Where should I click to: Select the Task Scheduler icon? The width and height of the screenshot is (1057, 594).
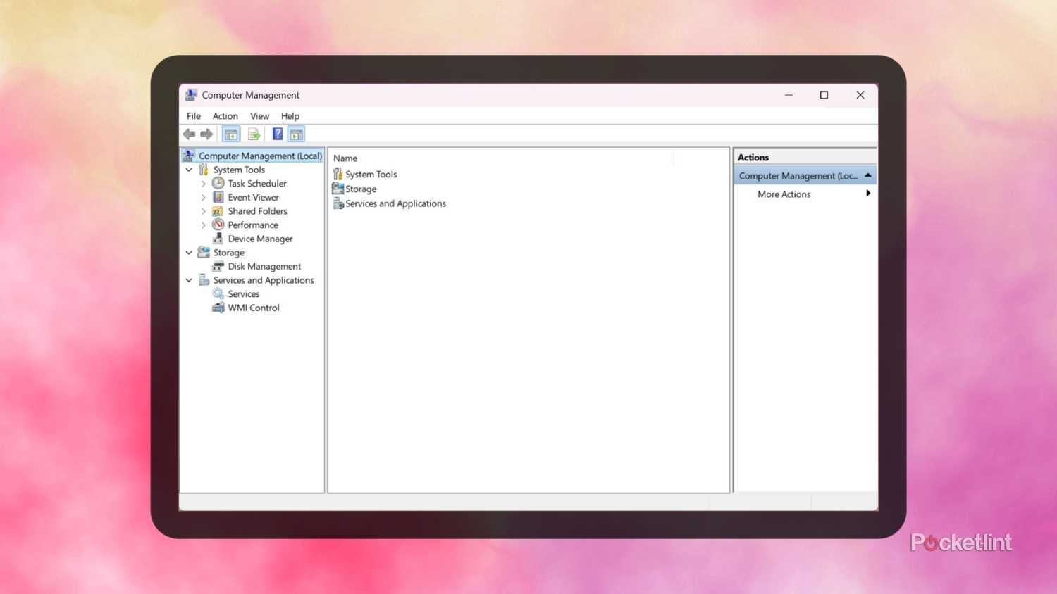pos(217,183)
